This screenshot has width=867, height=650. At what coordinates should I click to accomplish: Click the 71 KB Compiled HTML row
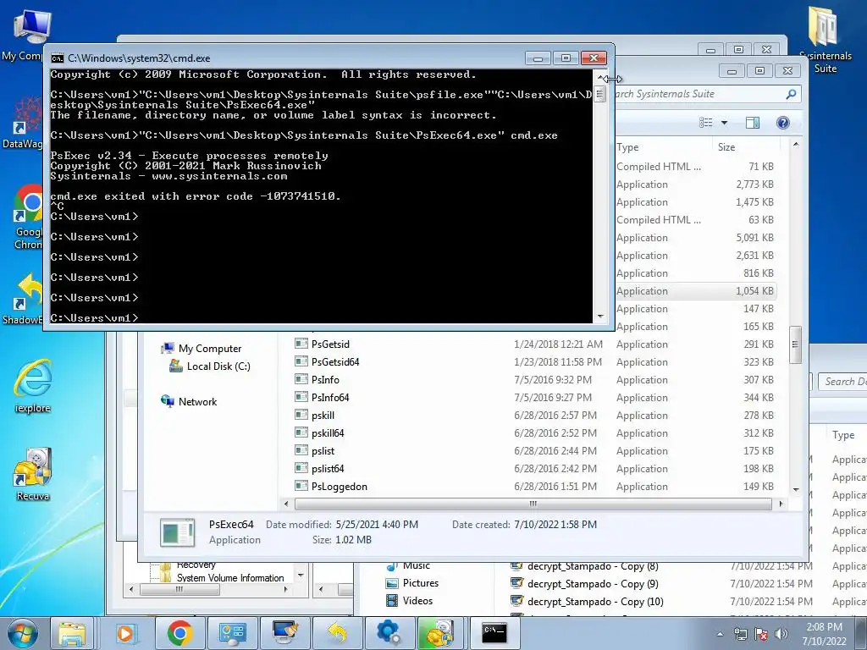tap(696, 167)
